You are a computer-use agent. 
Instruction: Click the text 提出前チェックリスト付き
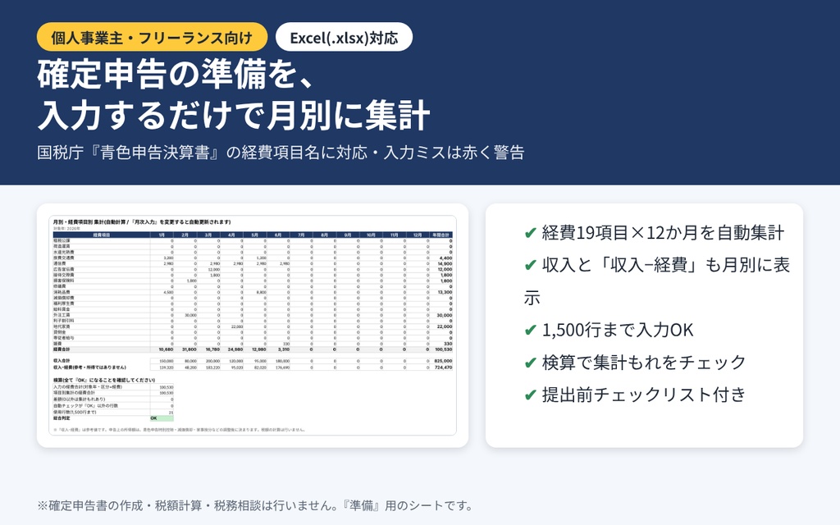tap(644, 395)
